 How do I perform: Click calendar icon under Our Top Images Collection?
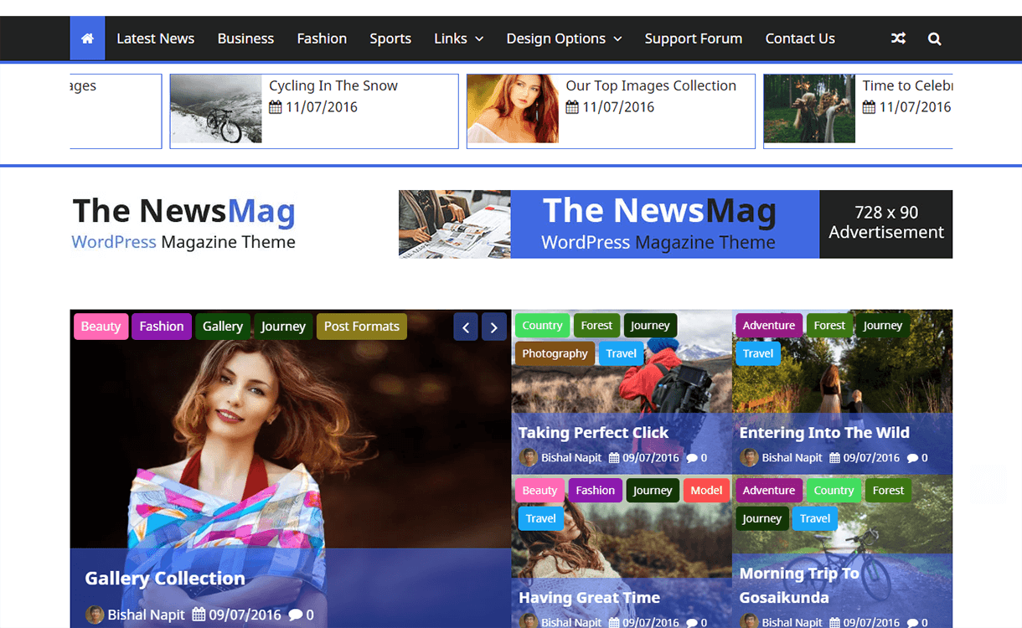tap(572, 107)
